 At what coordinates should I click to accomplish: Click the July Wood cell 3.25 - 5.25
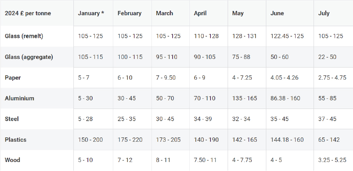332,160
